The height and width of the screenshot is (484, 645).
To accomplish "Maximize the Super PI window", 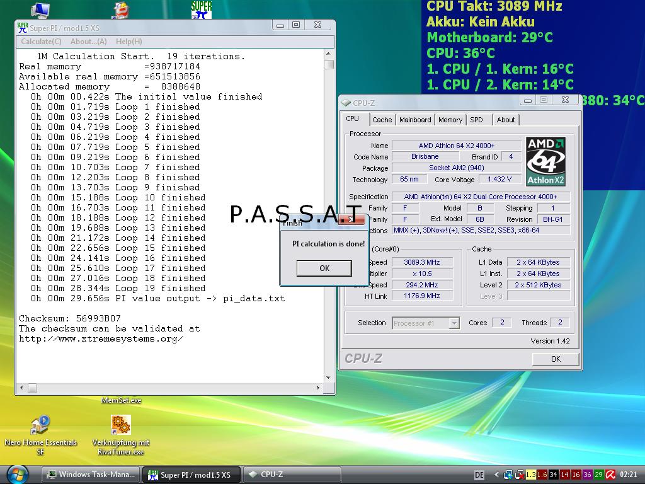I will click(296, 25).
